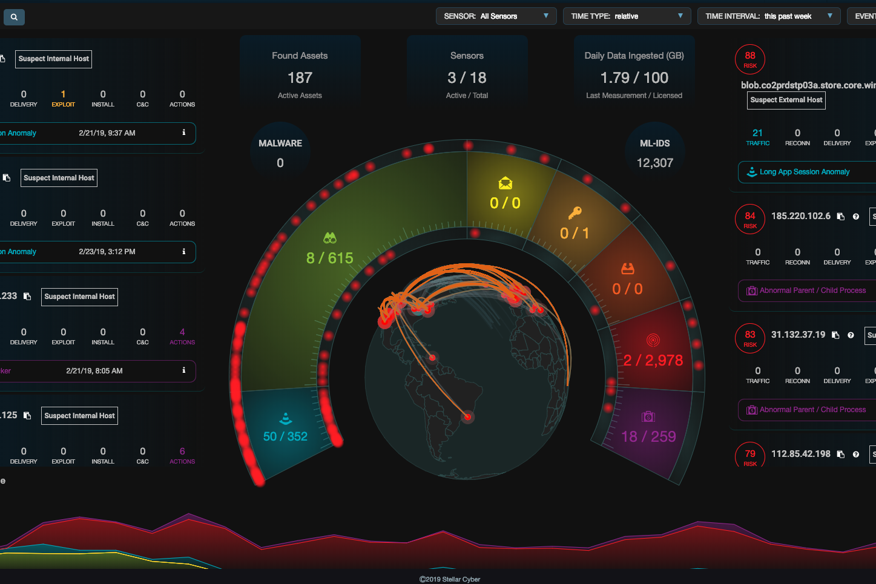Click the help icon beside 31.132.37.19
Image resolution: width=876 pixels, height=584 pixels.
coord(851,335)
